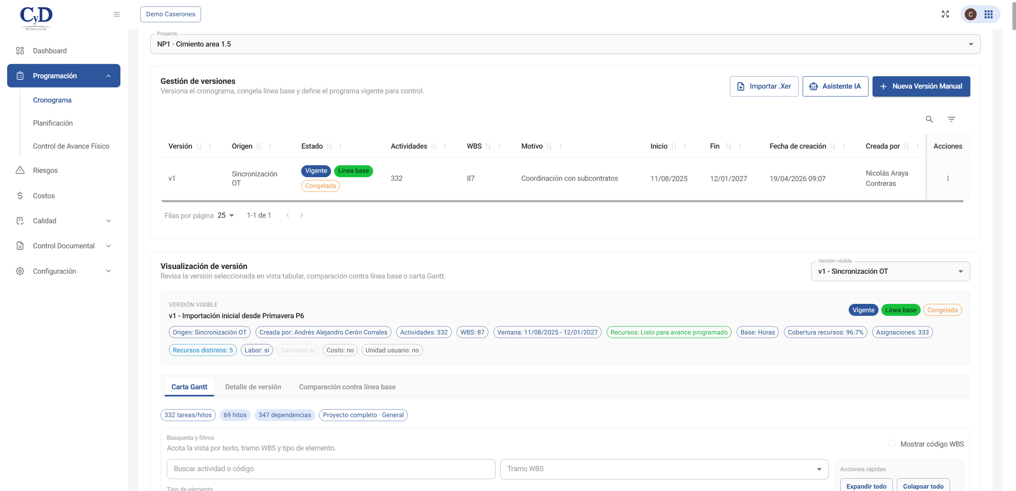This screenshot has width=1016, height=491.
Task: Expand the Calidad menu
Action: [x=64, y=221]
